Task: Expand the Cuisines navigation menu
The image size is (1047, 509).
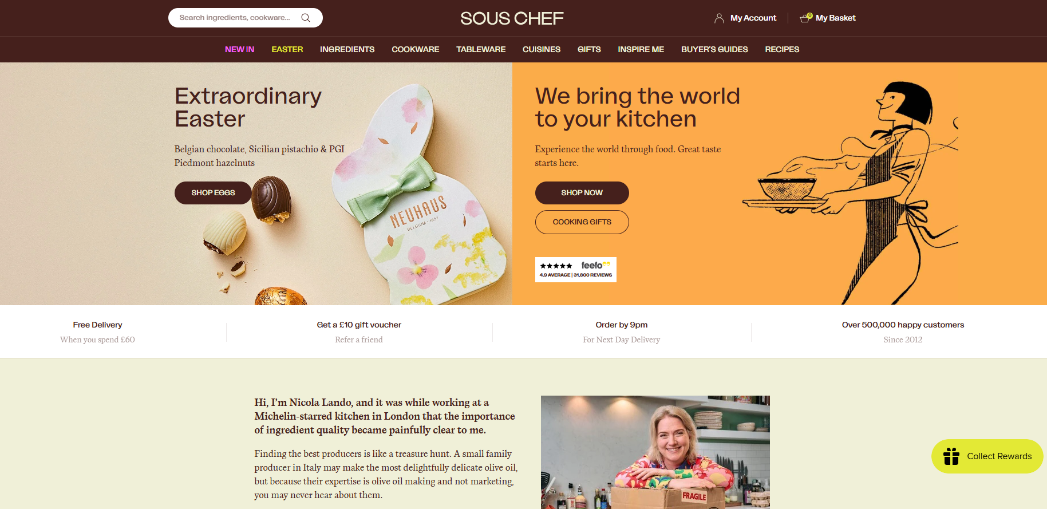Action: coord(542,49)
